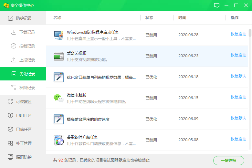Open 下载记录 download records

[27, 32]
